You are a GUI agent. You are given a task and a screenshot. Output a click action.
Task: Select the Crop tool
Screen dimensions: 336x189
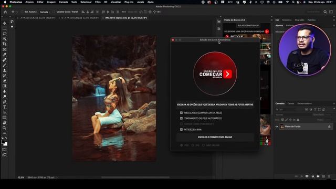pyautogui.click(x=4, y=44)
